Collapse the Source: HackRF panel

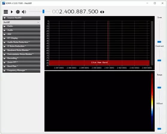click(22, 18)
